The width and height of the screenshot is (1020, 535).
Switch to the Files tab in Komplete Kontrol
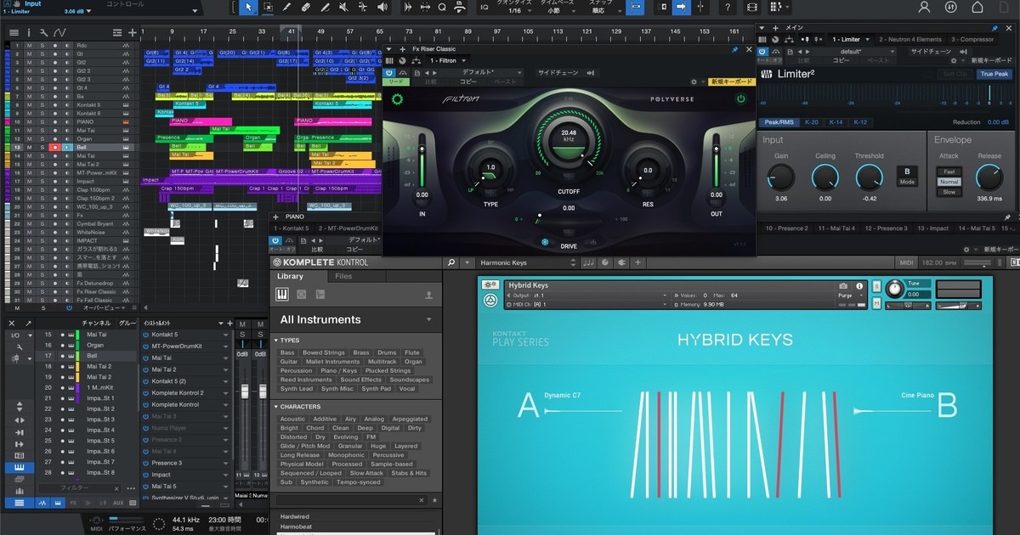pyautogui.click(x=343, y=277)
